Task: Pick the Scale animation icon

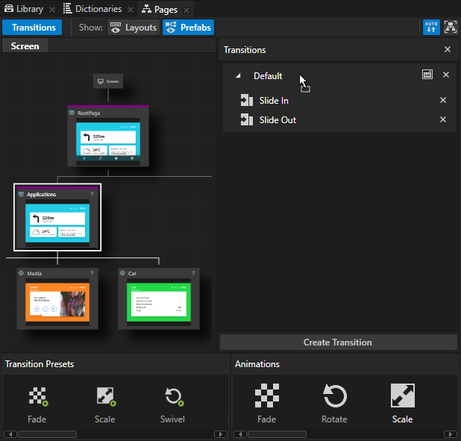Action: (402, 396)
